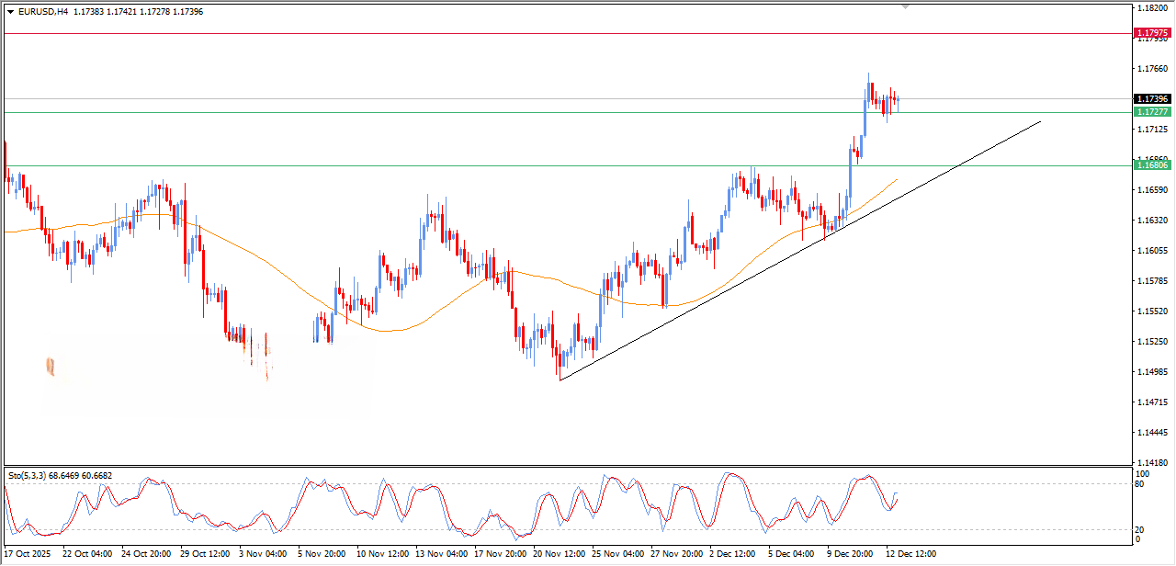Viewport: 1176px width, 566px height.
Task: Click the 25 Nov 04:00 time label
Action: 616,554
